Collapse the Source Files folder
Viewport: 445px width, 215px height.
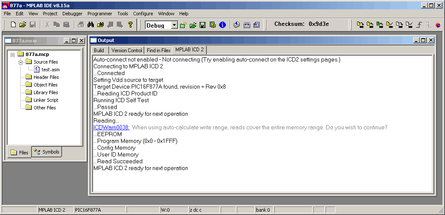pyautogui.click(x=20, y=62)
